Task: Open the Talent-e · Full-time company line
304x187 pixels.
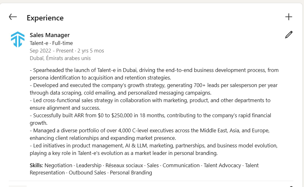Action: 51,43
